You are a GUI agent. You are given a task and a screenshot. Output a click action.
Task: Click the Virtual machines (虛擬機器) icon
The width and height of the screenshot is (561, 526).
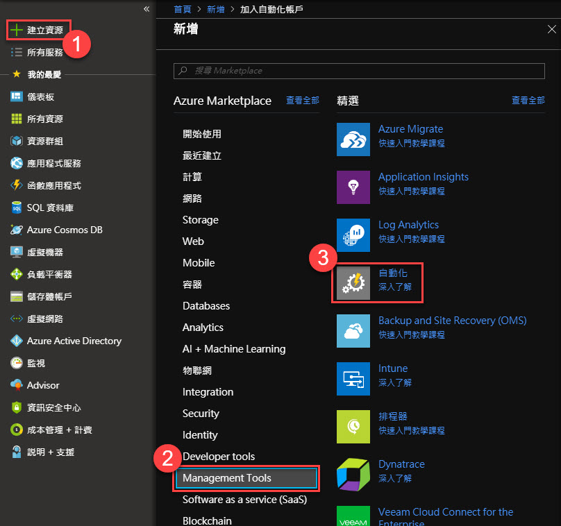point(17,252)
